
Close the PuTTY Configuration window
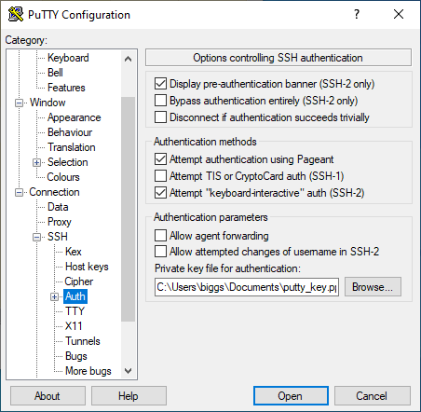pos(399,14)
